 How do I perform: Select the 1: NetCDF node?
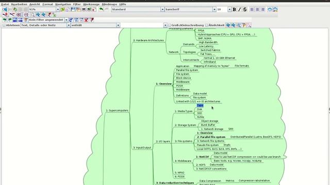203,157
